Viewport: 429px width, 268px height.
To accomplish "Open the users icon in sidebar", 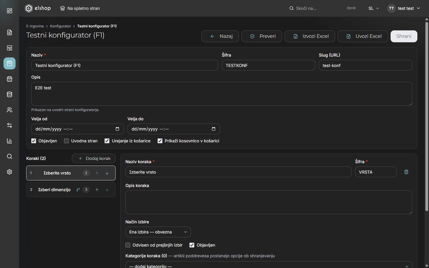I will pyautogui.click(x=10, y=110).
